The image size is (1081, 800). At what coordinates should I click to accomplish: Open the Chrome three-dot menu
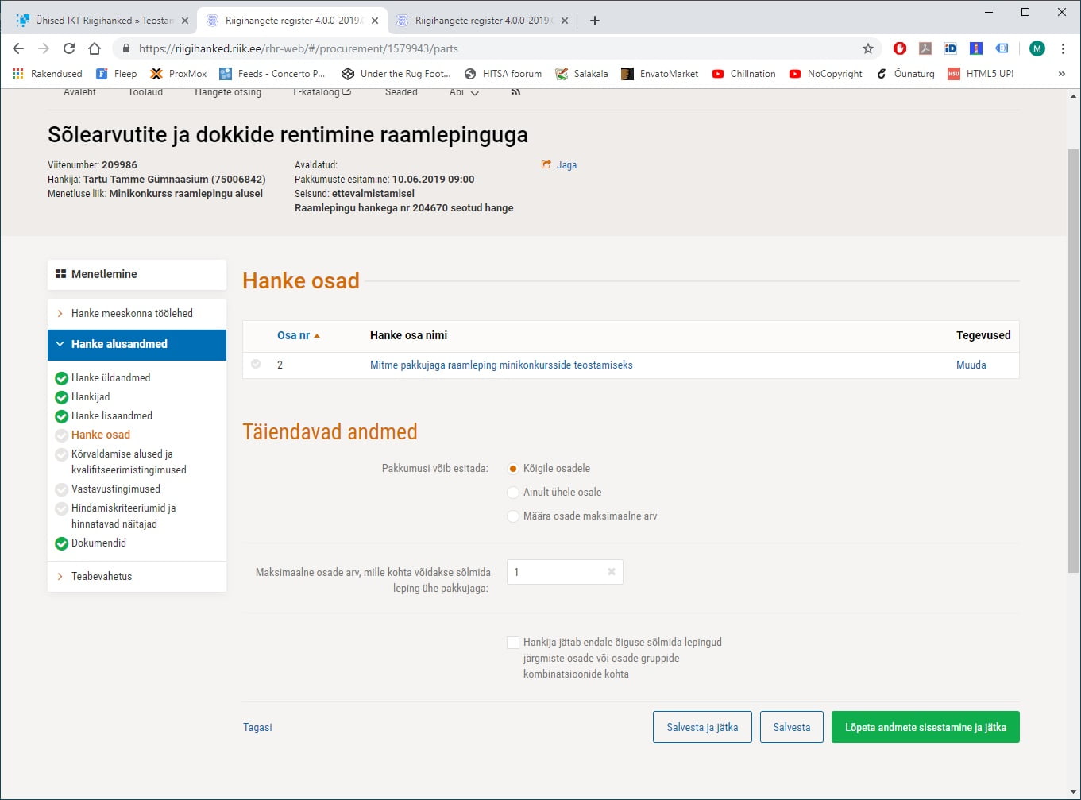click(1063, 48)
